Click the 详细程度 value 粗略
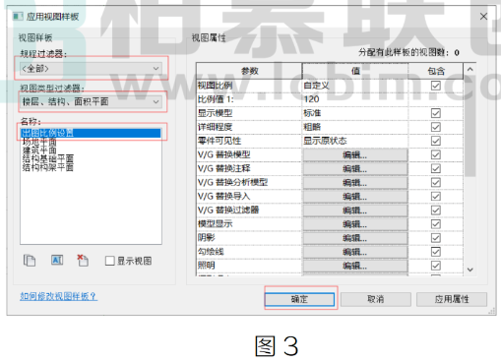 tap(355, 127)
